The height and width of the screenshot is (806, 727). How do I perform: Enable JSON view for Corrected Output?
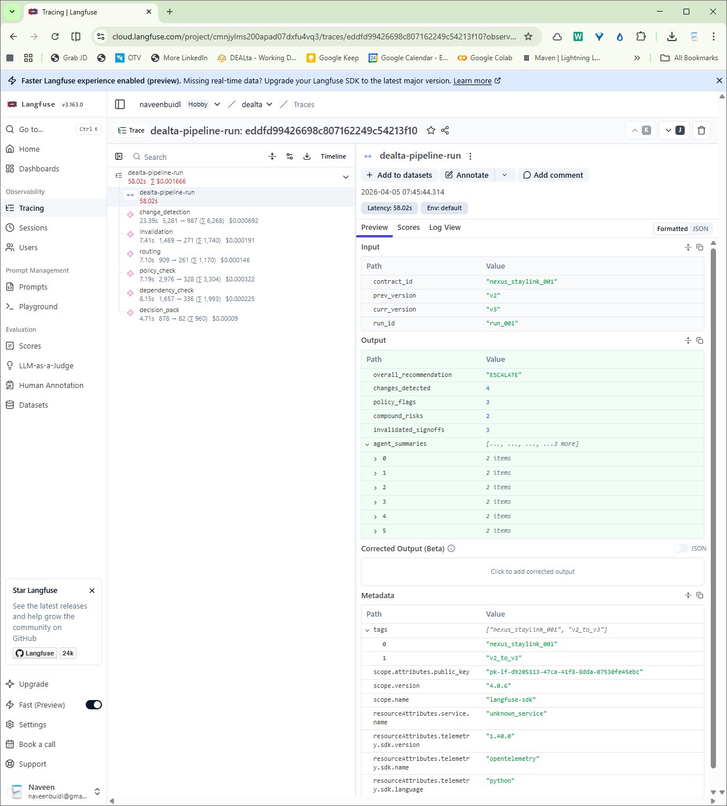(680, 548)
